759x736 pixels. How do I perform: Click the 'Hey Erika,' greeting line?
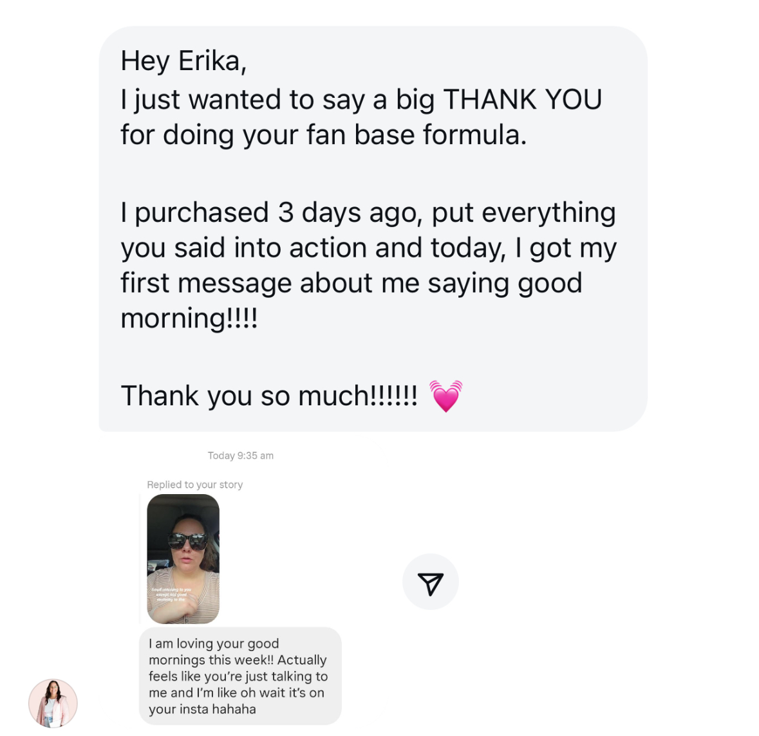coord(183,62)
